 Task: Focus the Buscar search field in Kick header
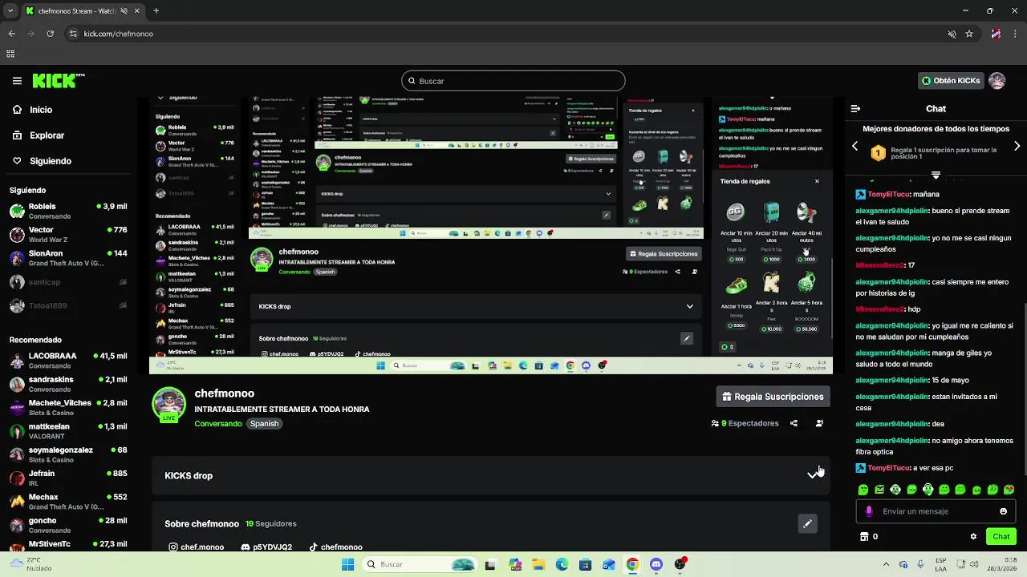[513, 81]
